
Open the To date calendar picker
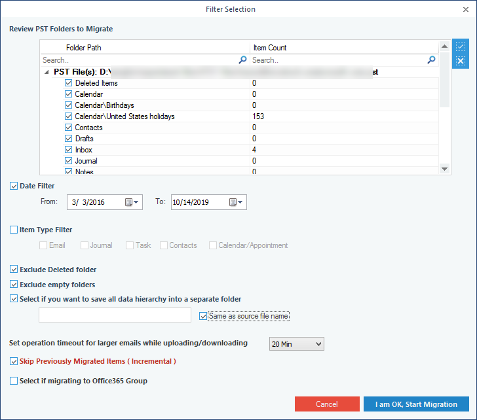coord(236,202)
